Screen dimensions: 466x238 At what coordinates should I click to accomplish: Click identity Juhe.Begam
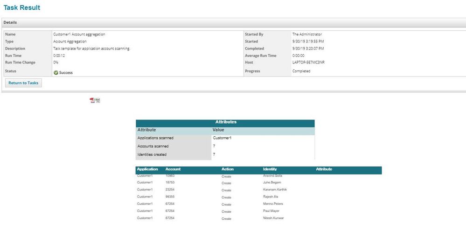272,182
